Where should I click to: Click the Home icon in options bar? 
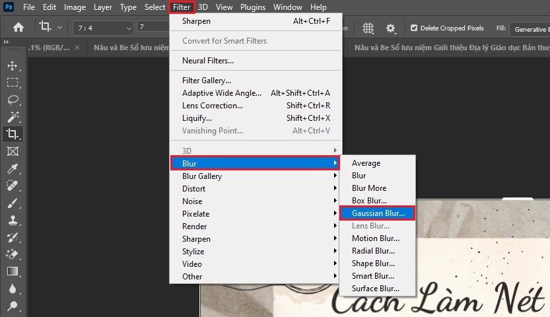pos(18,27)
